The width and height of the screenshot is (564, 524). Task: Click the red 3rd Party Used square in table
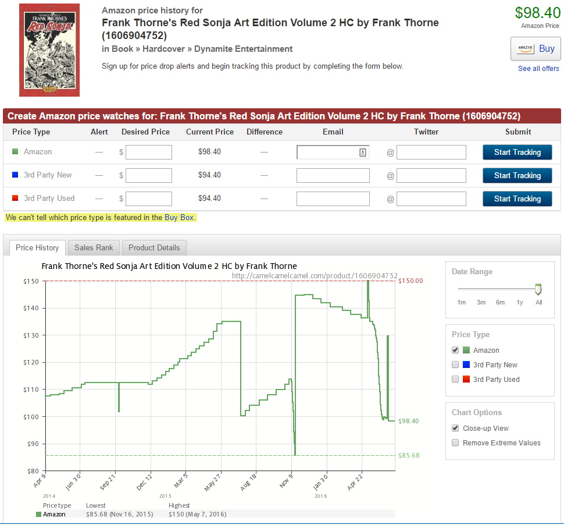(15, 198)
